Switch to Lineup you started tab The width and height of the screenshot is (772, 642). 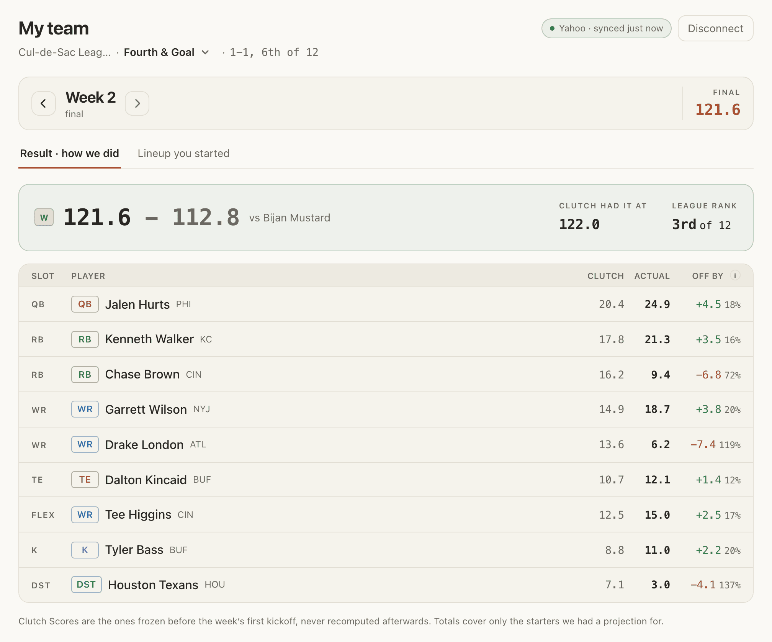click(183, 154)
